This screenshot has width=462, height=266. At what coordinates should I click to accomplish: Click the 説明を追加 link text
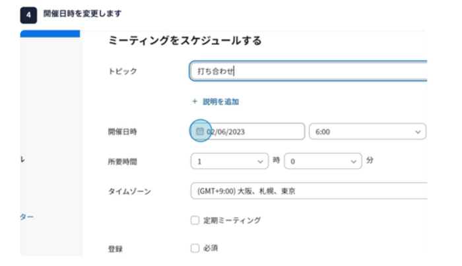coord(220,102)
